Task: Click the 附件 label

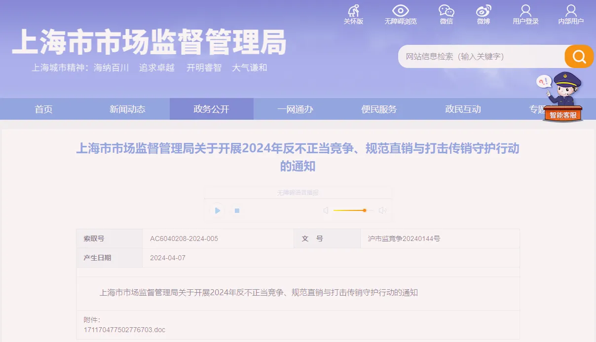Action: 92,320
